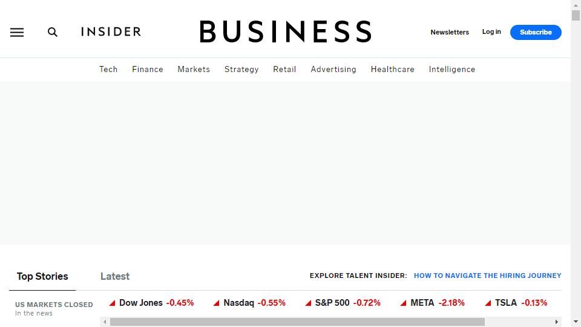
Task: Click the horizontal ticker scrollbar thumb
Action: click(297, 322)
